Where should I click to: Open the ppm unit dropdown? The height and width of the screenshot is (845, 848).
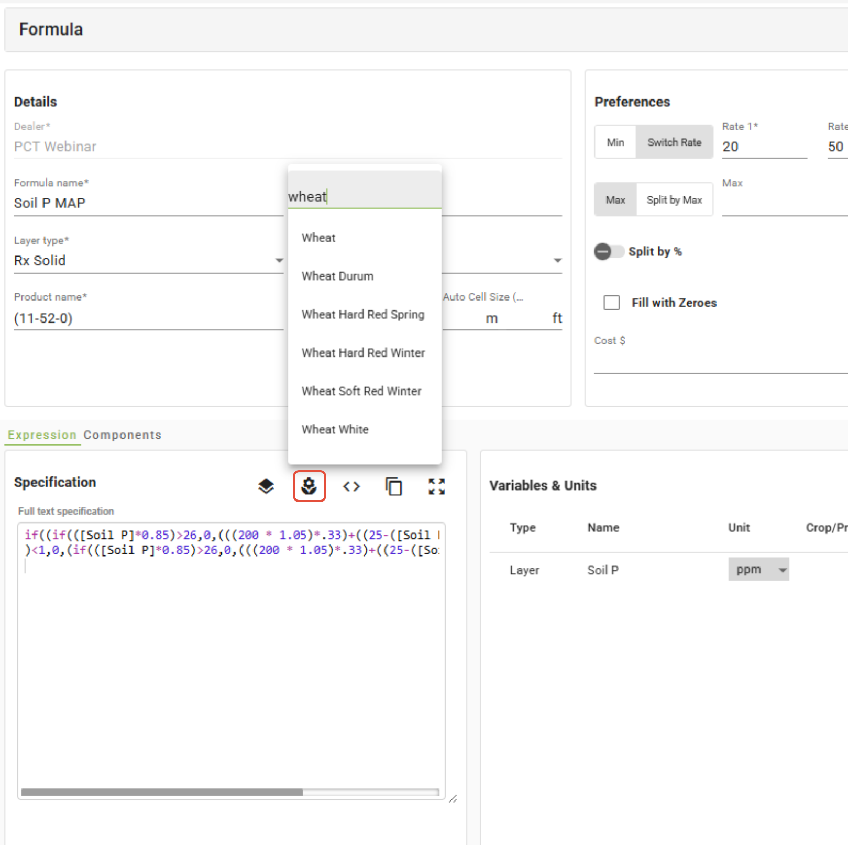758,570
